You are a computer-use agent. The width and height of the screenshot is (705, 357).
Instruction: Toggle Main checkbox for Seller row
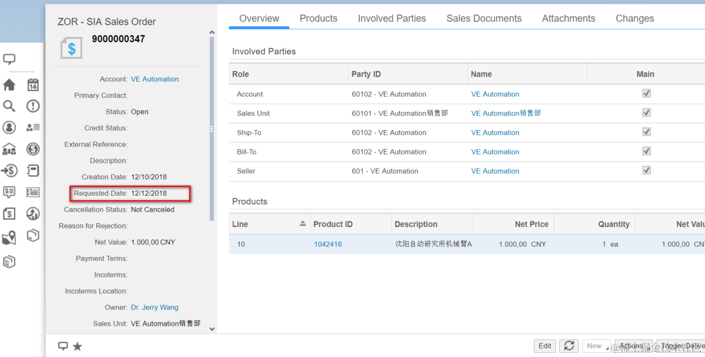[646, 170]
